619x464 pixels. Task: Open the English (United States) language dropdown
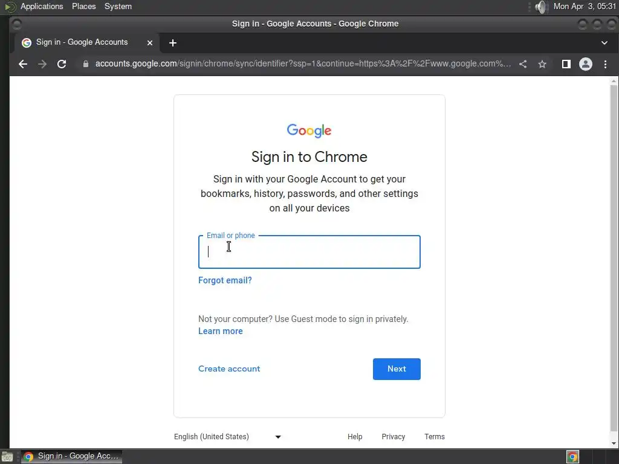[x=227, y=436]
